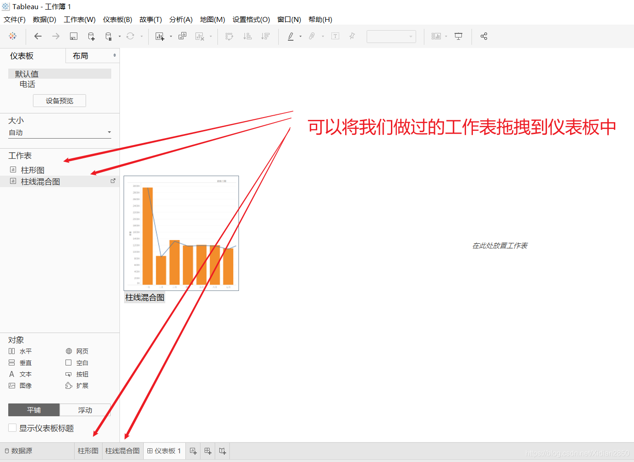Open the 故事(T) menu
Viewport: 634px width, 462px height.
[x=151, y=20]
